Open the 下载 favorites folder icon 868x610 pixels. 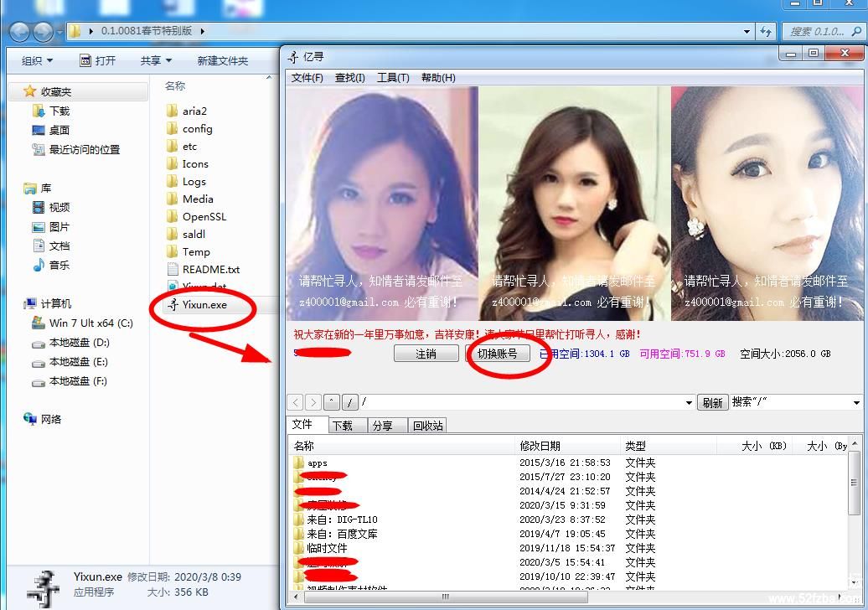click(x=39, y=111)
